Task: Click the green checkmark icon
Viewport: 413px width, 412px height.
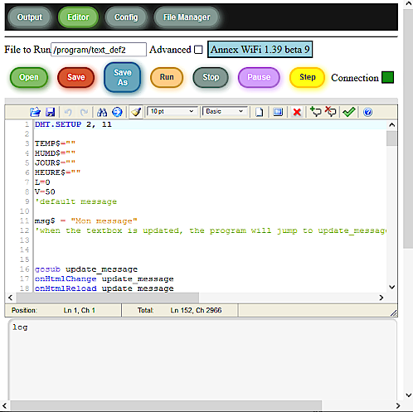Action: (x=348, y=112)
